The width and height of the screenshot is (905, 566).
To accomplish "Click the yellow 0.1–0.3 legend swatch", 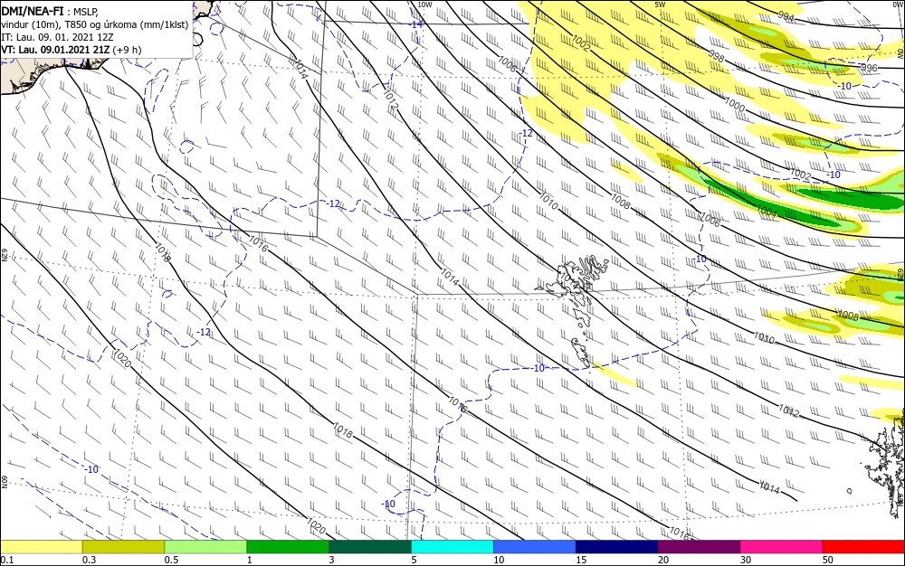I will 41,547.
